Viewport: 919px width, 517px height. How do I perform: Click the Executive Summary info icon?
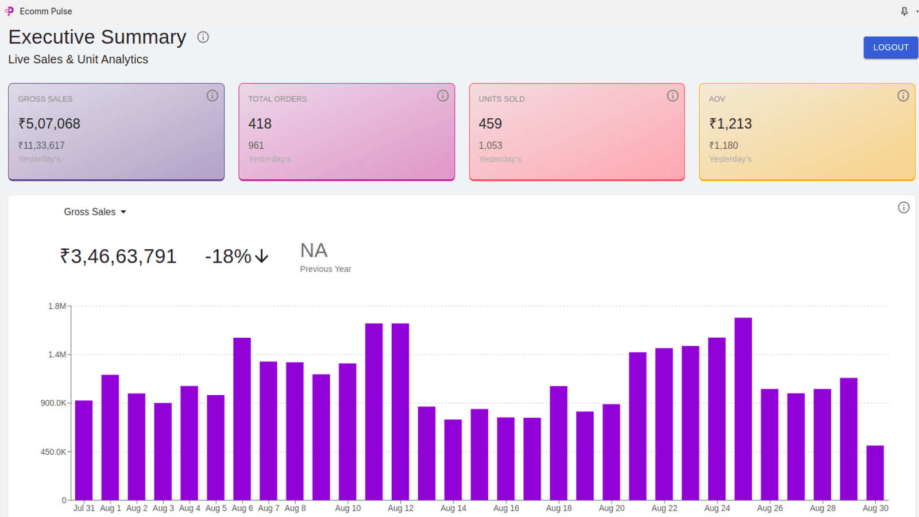pyautogui.click(x=203, y=37)
